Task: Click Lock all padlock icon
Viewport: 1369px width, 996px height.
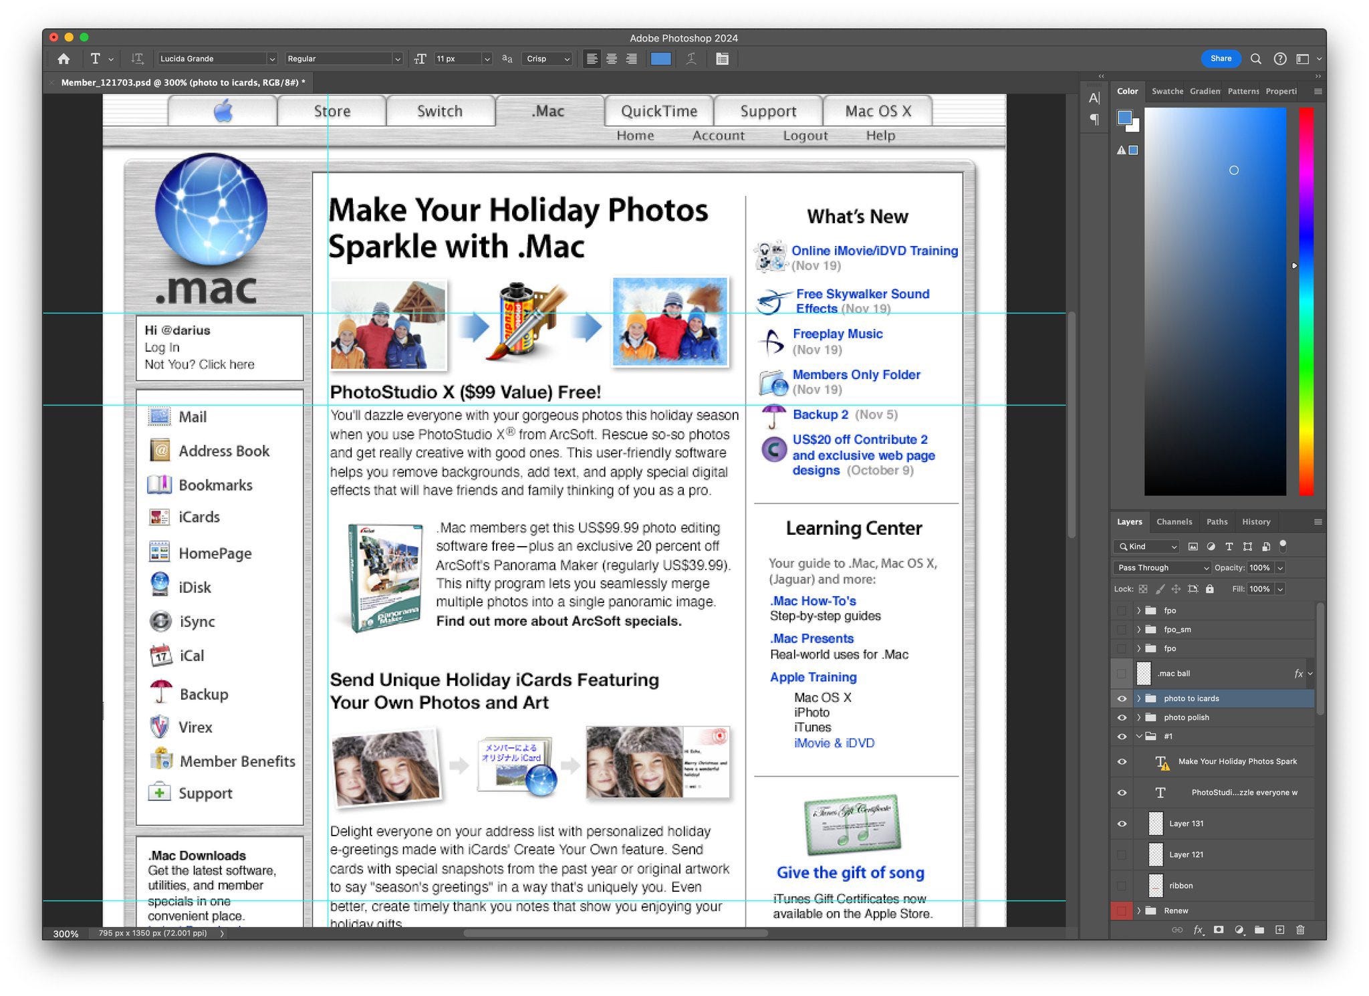Action: pyautogui.click(x=1209, y=589)
